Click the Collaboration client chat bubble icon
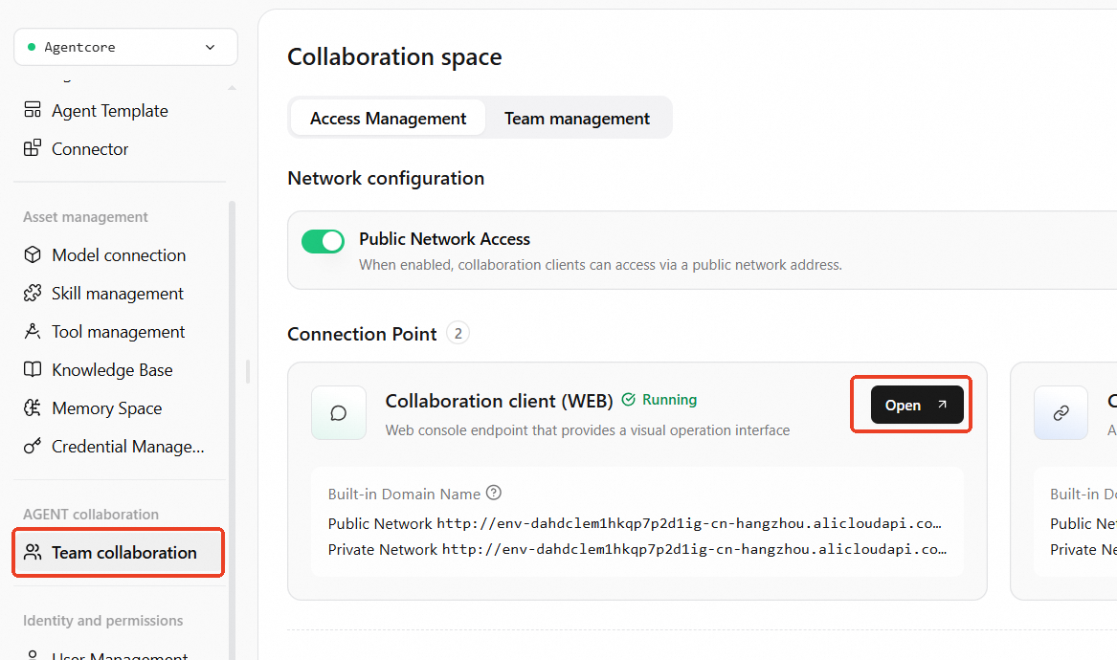This screenshot has height=660, width=1117. click(x=339, y=413)
